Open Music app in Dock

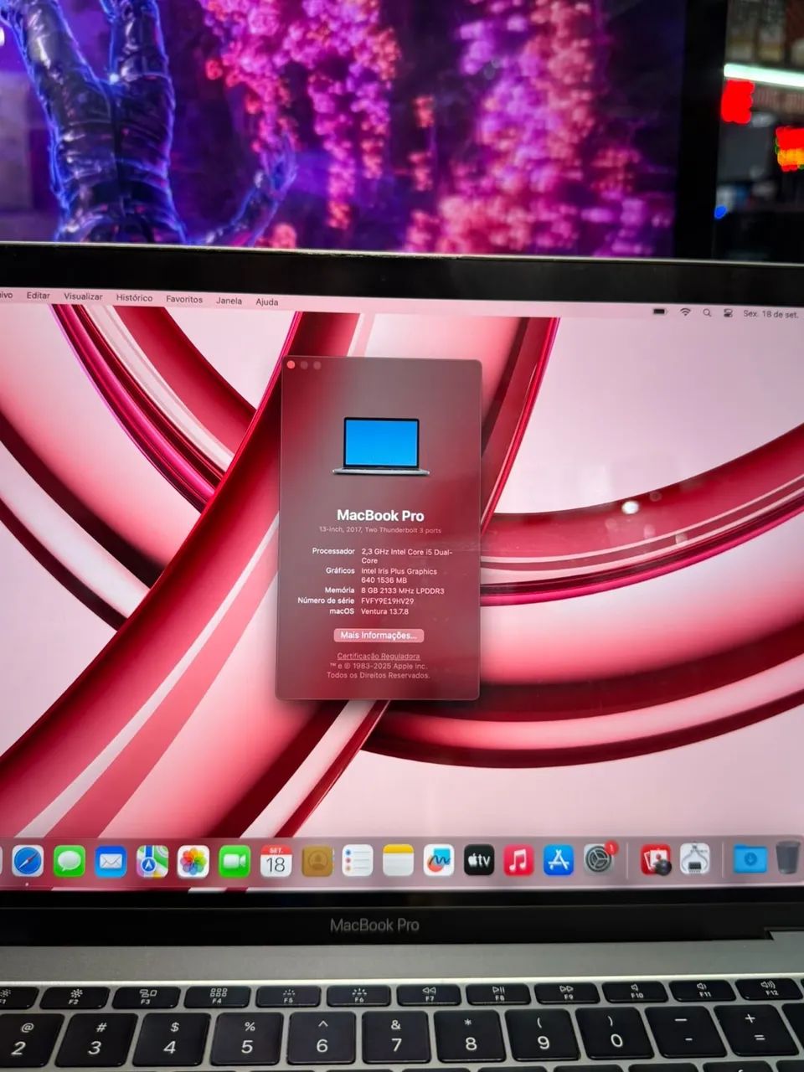(x=518, y=860)
